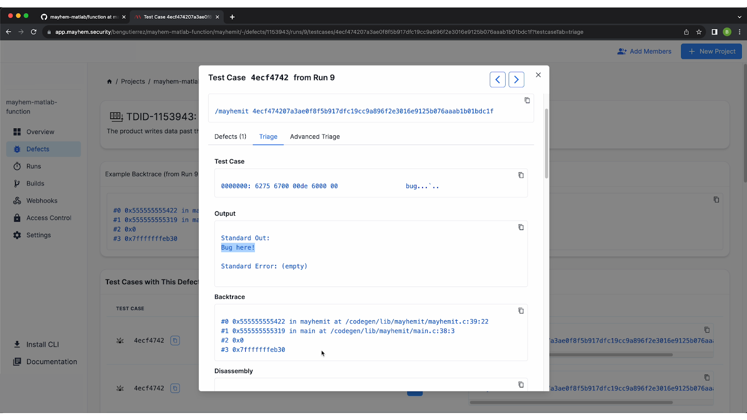Open the browser three-dot menu

[740, 32]
